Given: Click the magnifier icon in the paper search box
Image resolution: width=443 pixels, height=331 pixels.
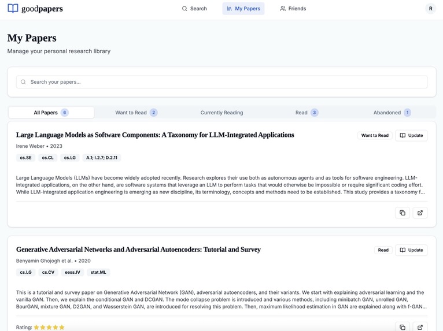Looking at the screenshot, I should click(x=23, y=82).
